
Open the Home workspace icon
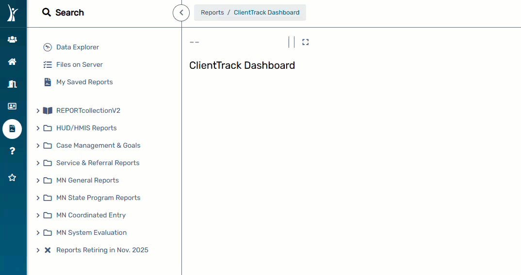point(12,61)
